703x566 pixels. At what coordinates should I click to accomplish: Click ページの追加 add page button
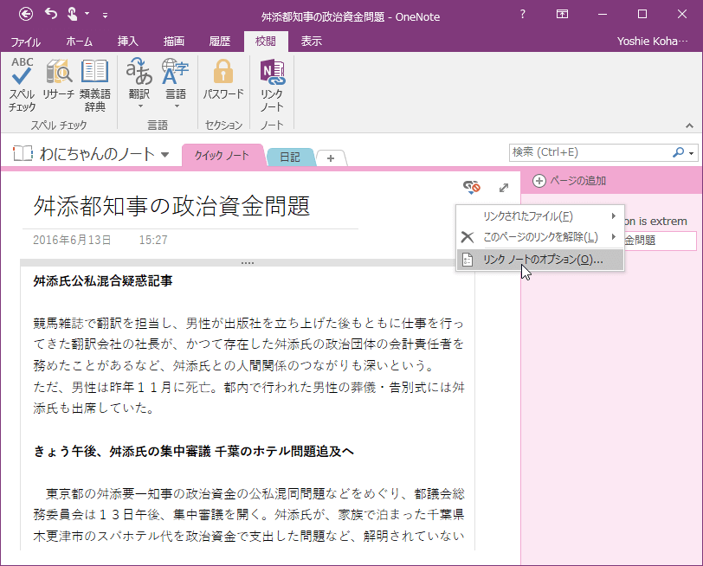tap(570, 181)
